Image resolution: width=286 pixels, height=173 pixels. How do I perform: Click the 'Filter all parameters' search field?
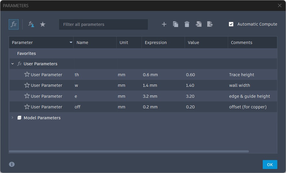click(x=103, y=24)
